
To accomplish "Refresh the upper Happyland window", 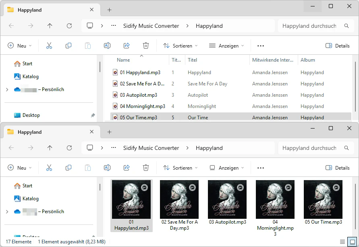I will pos(69,26).
